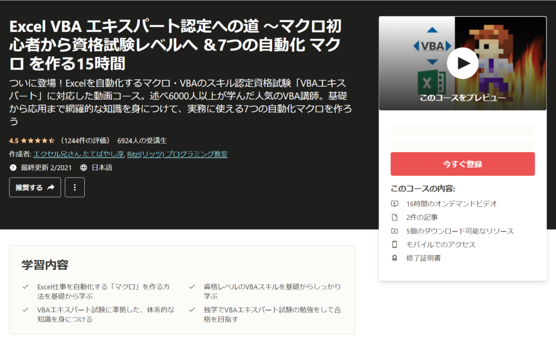The image size is (556, 344).
Task: Click the red 今すぐ登録 enroll button
Action: coord(463,164)
